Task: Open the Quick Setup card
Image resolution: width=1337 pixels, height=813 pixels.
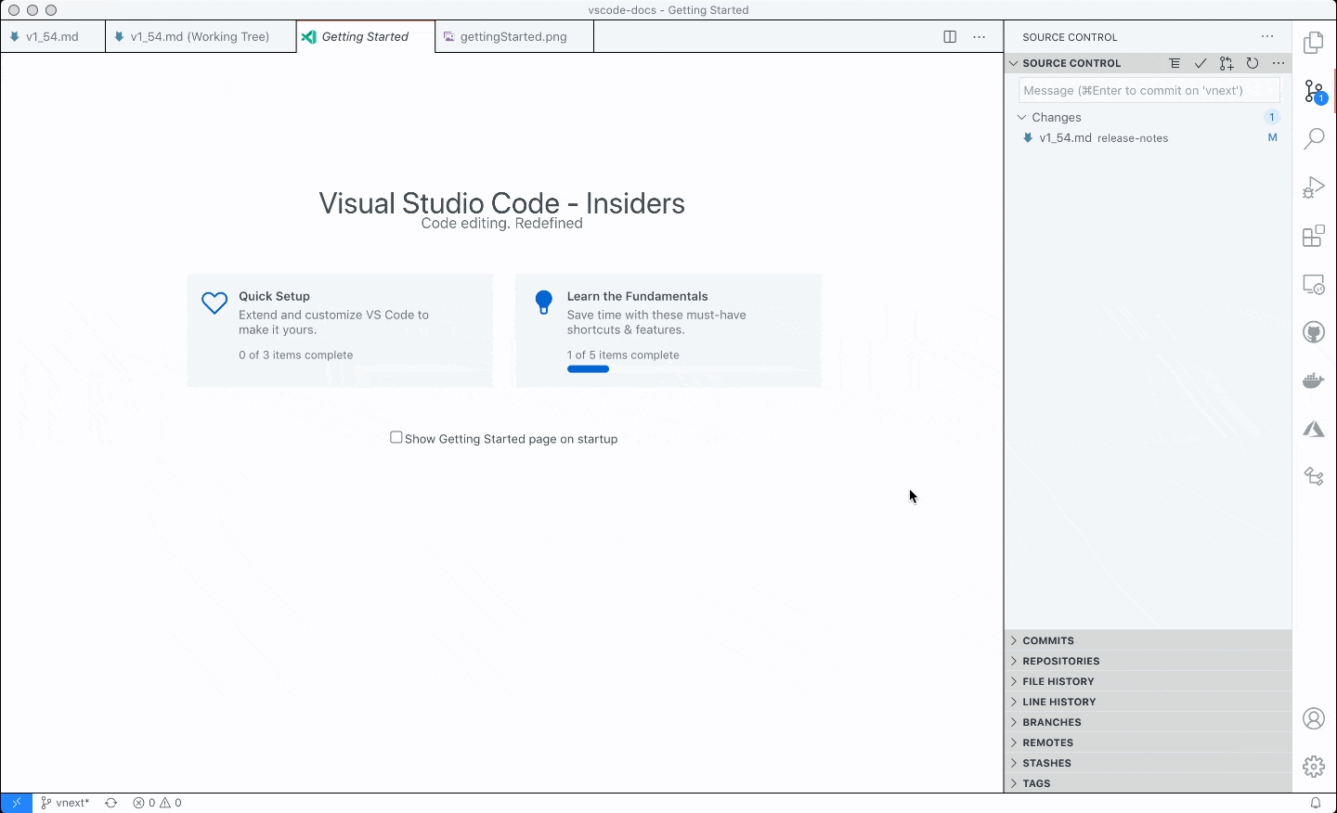Action: point(340,329)
